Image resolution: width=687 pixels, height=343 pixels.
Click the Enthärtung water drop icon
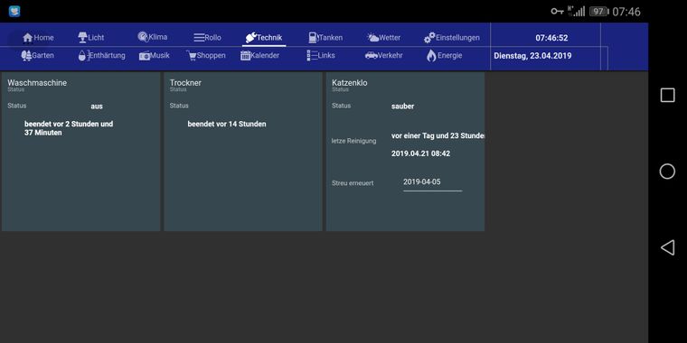point(82,56)
